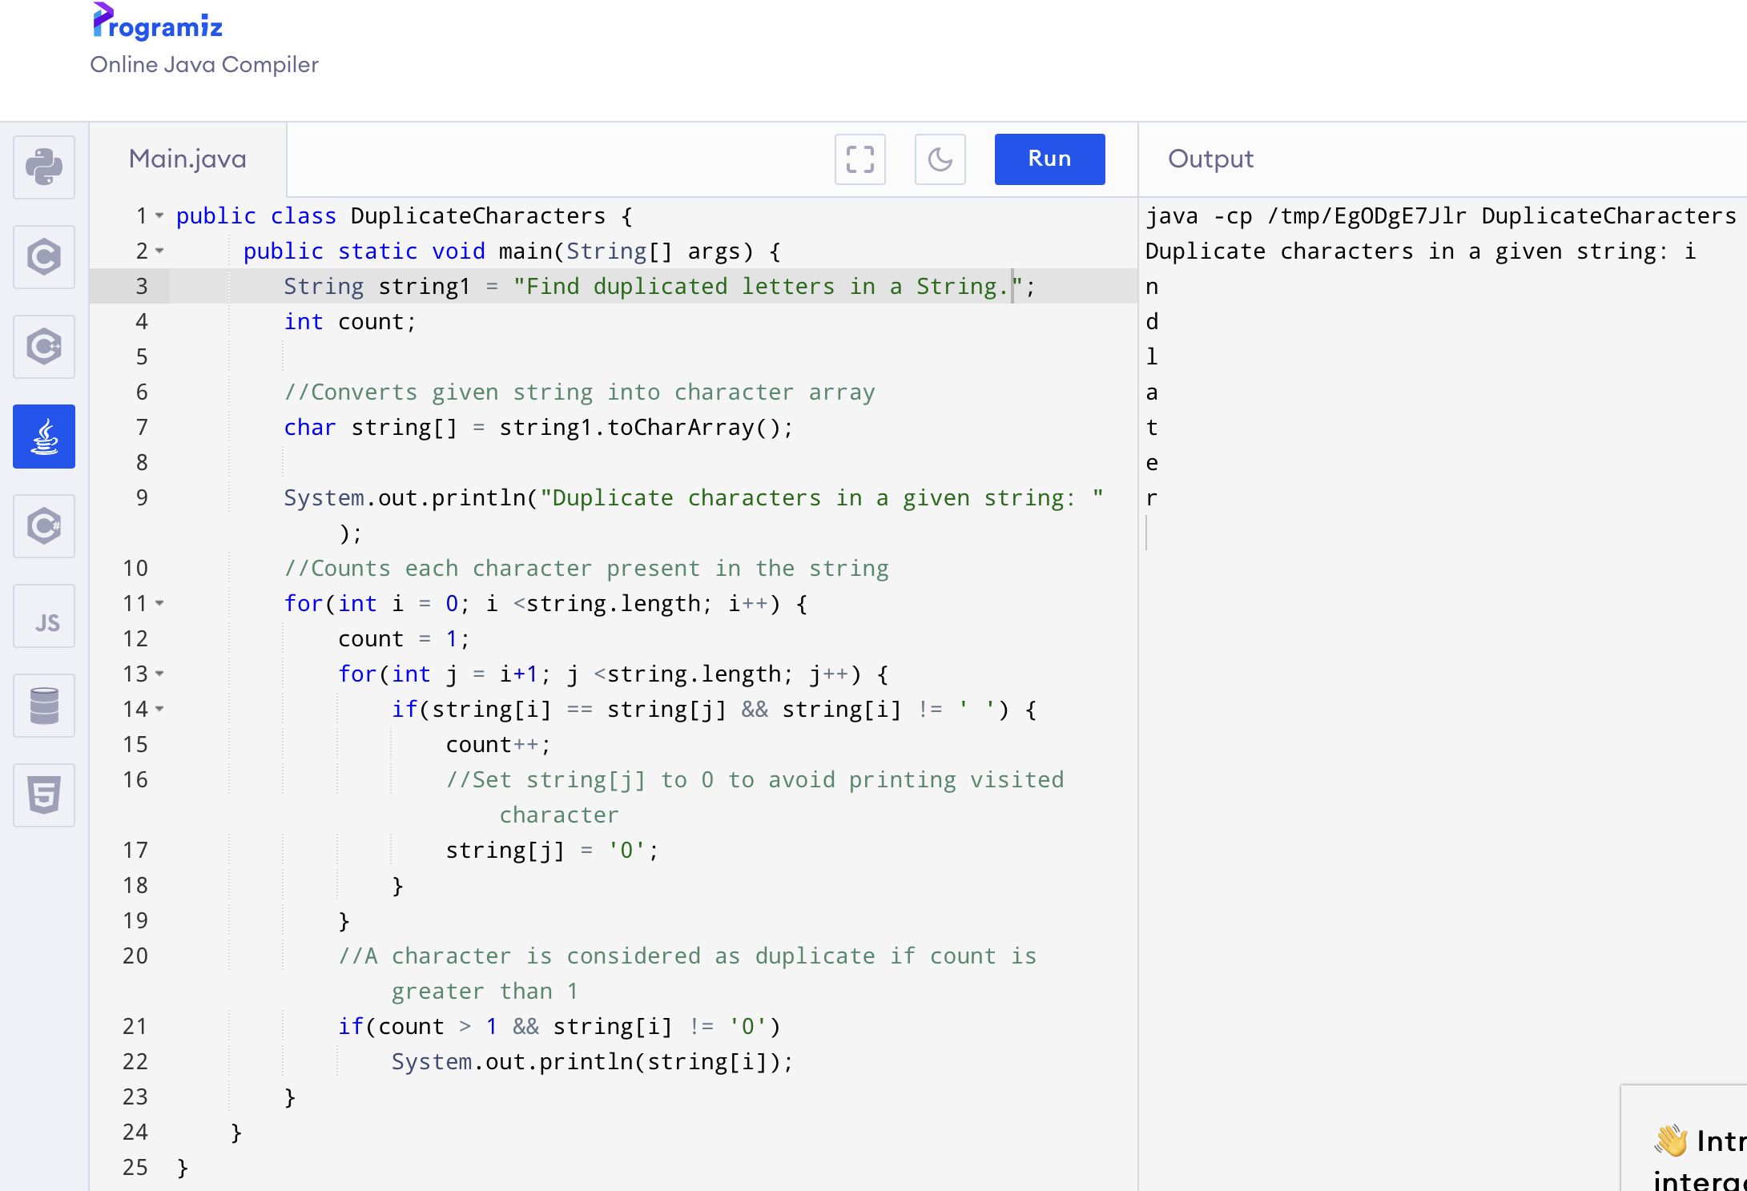Image resolution: width=1747 pixels, height=1191 pixels.
Task: Click the active Java compiler icon
Action: pos(44,437)
